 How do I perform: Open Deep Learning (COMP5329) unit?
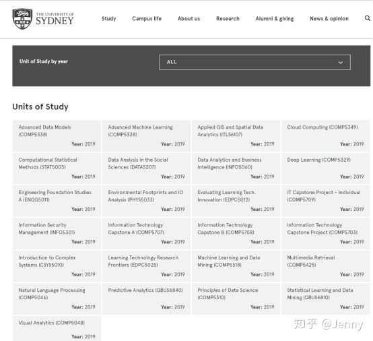[x=325, y=168]
